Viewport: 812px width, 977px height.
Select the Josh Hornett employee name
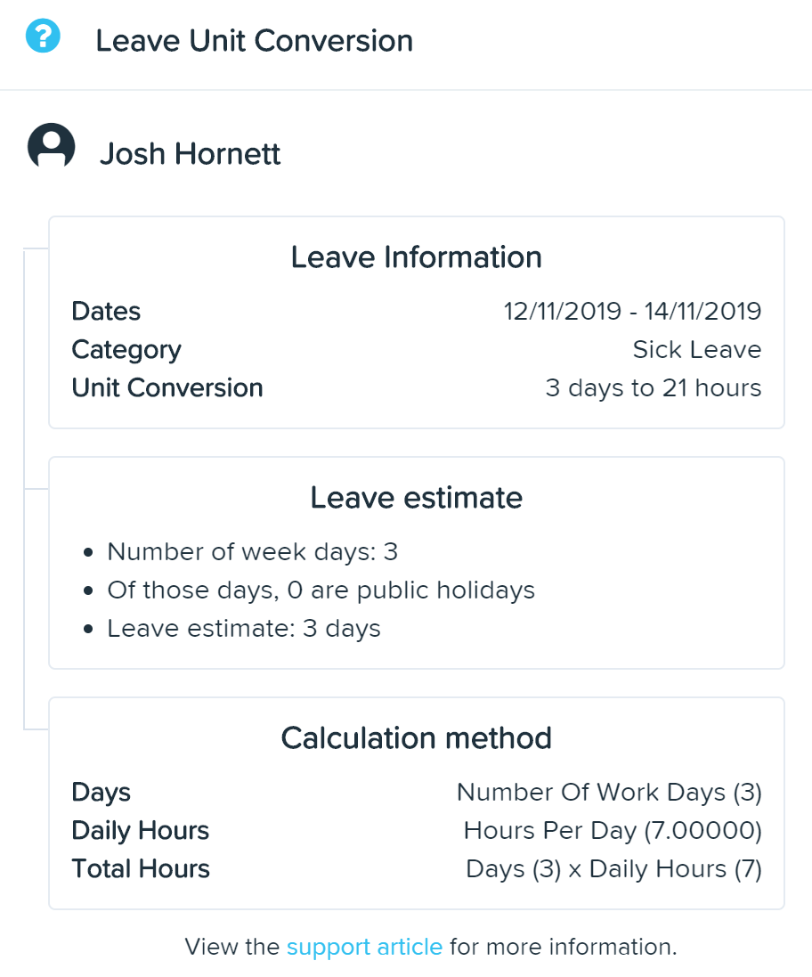[190, 153]
